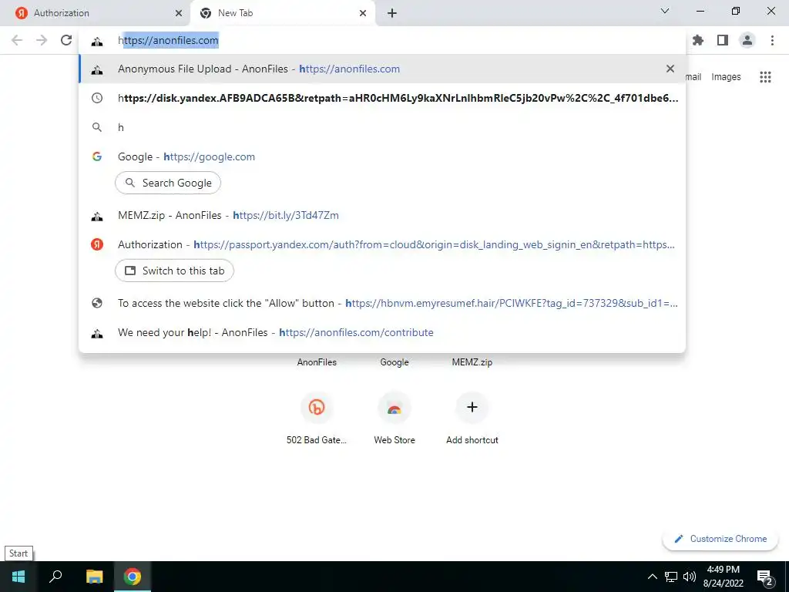Open the profile avatar menu
Screen dimensions: 789x592
click(747, 40)
